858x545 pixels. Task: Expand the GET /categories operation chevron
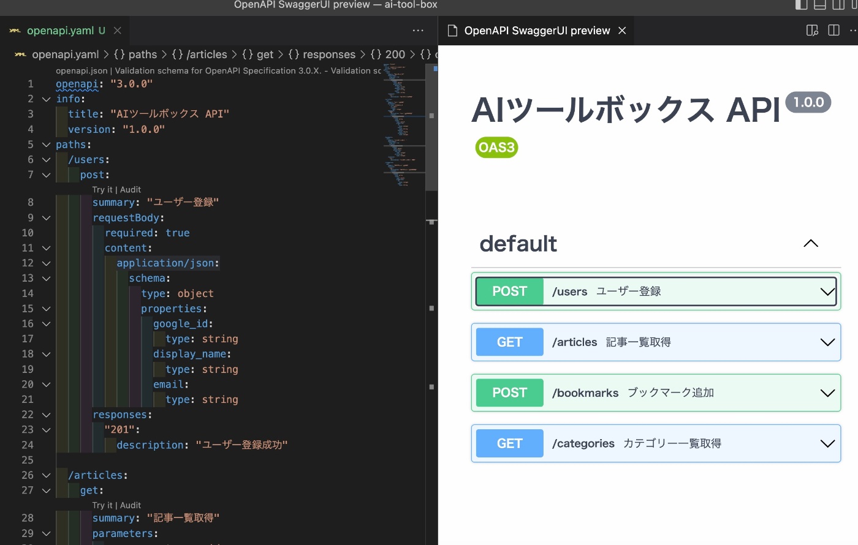[x=827, y=444]
